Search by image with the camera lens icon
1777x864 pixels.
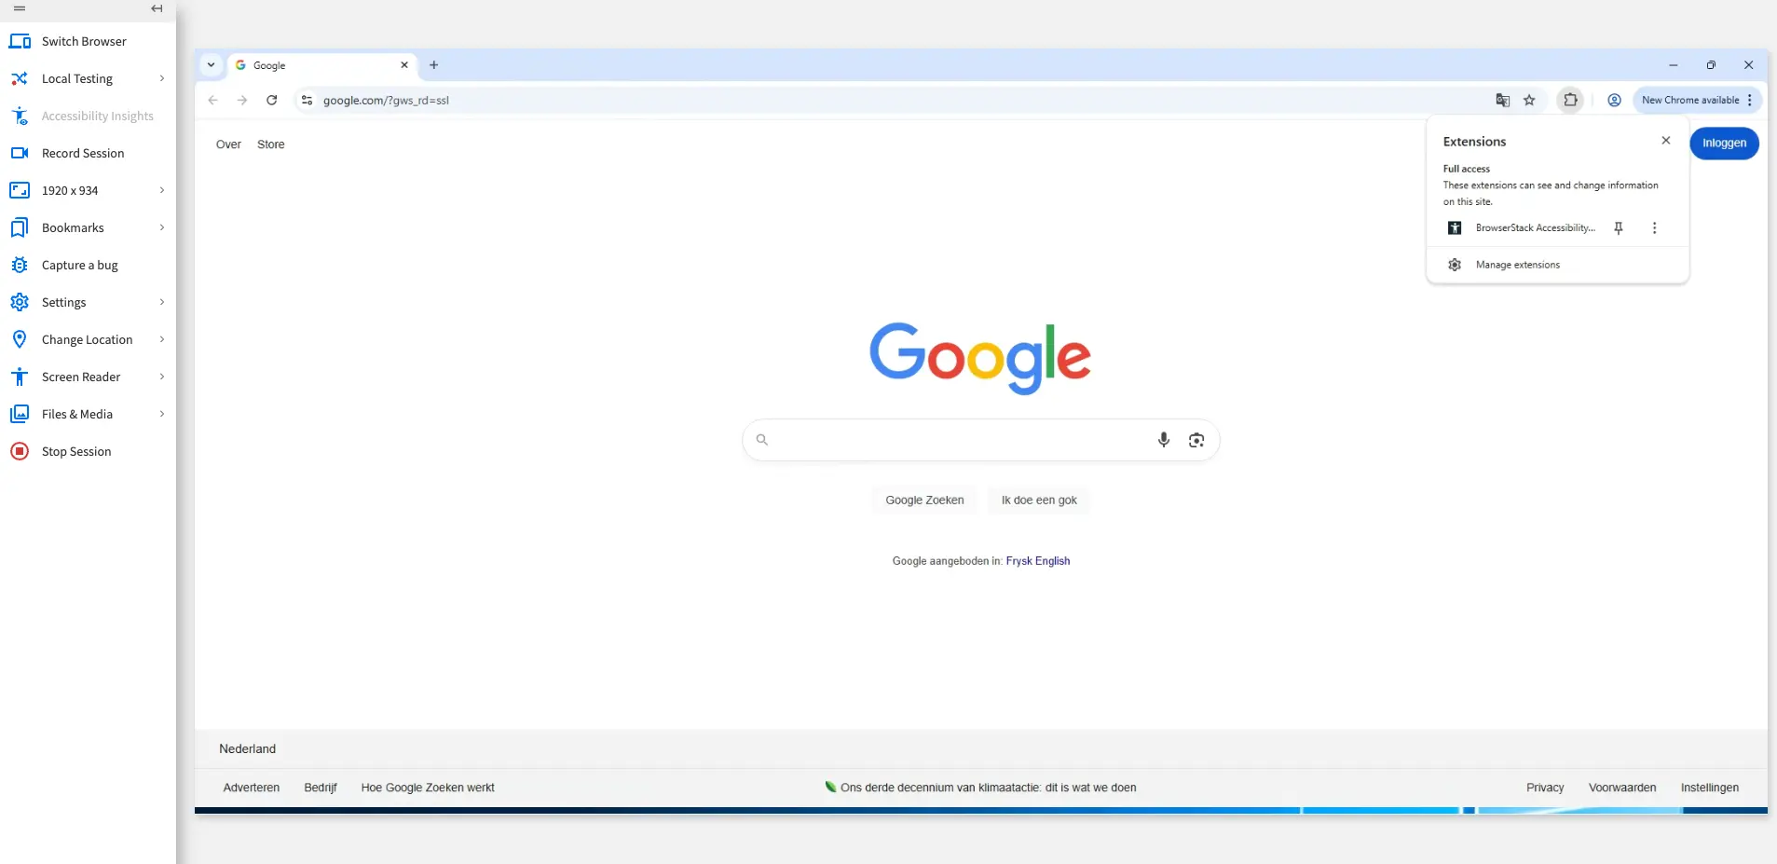[1196, 440]
